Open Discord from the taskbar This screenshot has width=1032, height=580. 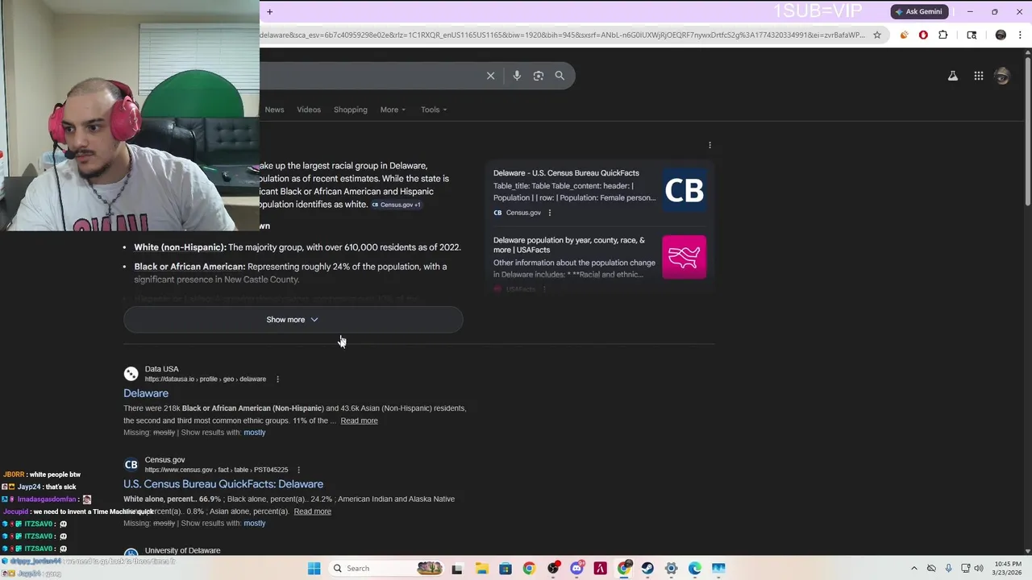(x=576, y=569)
